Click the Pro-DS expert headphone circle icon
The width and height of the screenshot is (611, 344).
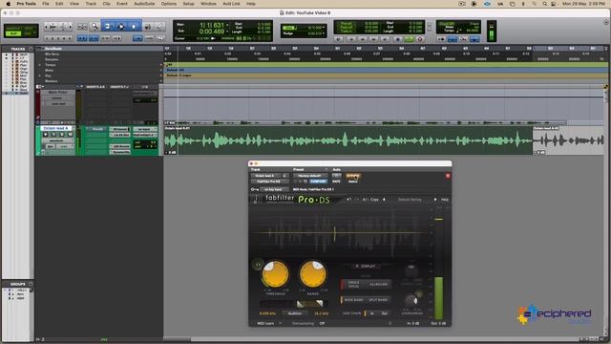click(x=258, y=265)
